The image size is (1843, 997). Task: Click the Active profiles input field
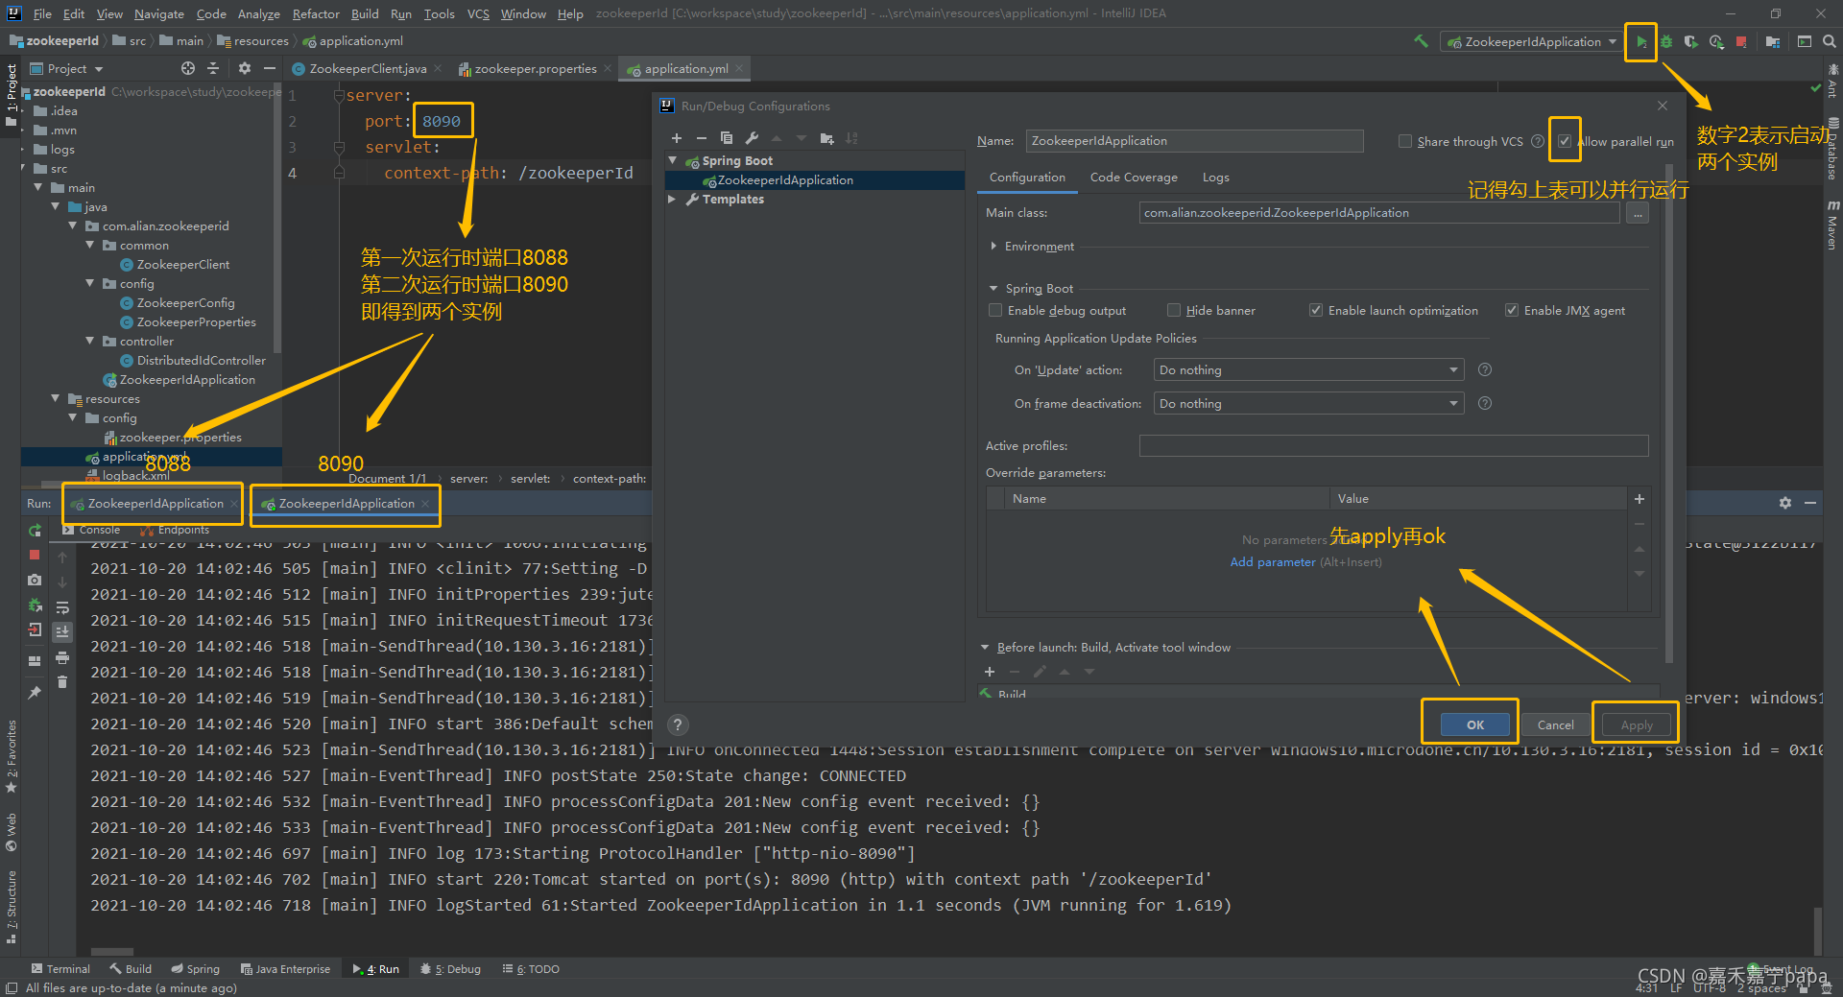[1394, 445]
